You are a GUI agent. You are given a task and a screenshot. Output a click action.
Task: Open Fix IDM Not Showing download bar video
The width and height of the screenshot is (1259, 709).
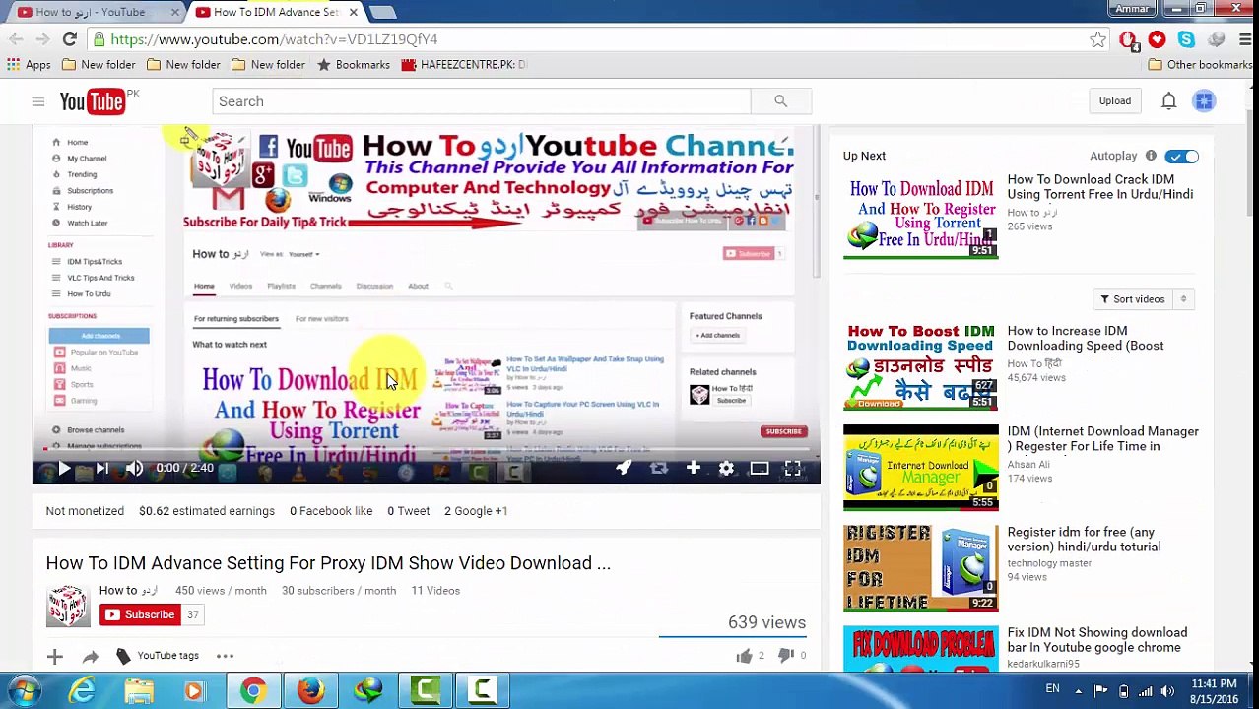1096,640
